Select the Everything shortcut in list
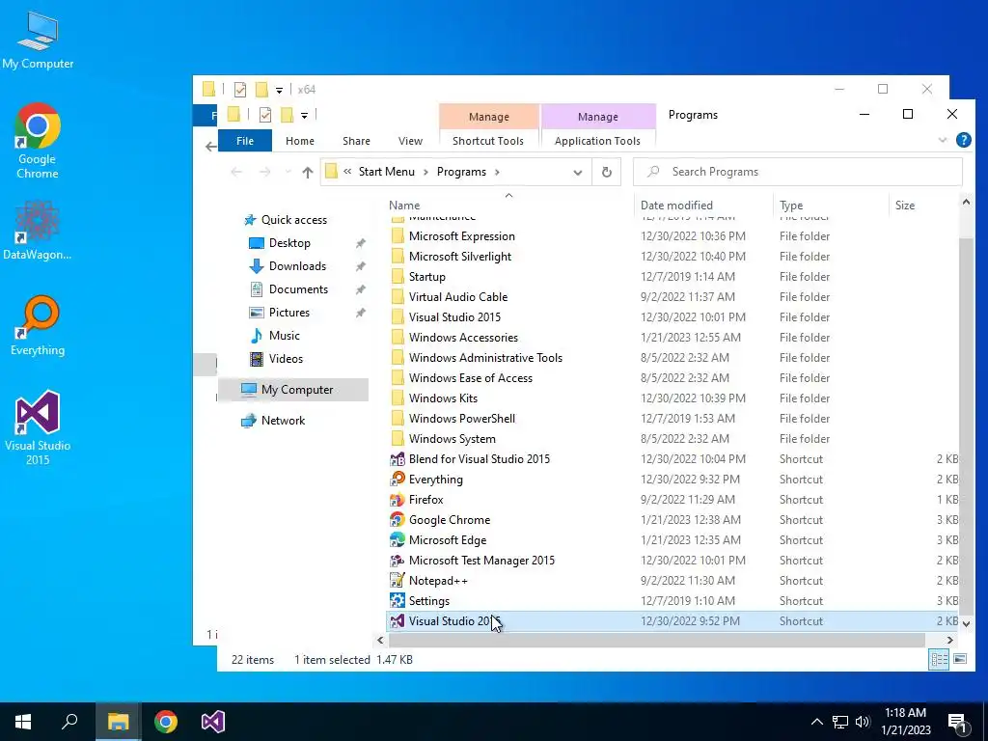Viewport: 988px width, 741px height. 435,479
